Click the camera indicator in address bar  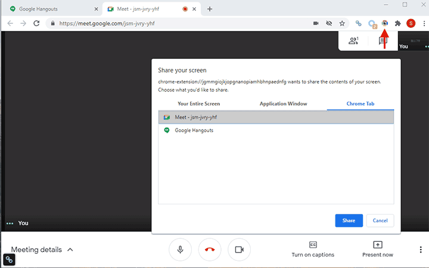[x=316, y=23]
